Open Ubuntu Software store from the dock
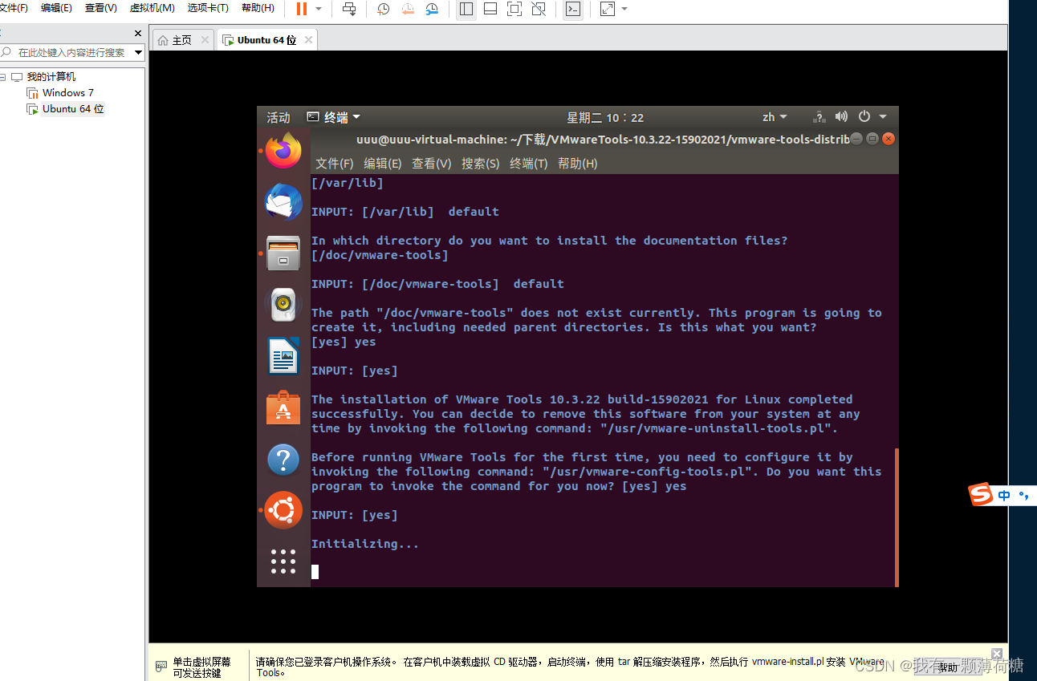 283,407
